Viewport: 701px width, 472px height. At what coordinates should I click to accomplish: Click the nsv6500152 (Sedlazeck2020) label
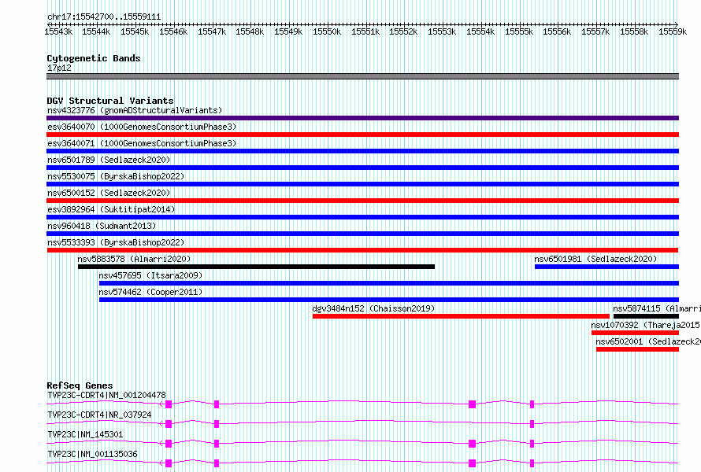tap(109, 193)
